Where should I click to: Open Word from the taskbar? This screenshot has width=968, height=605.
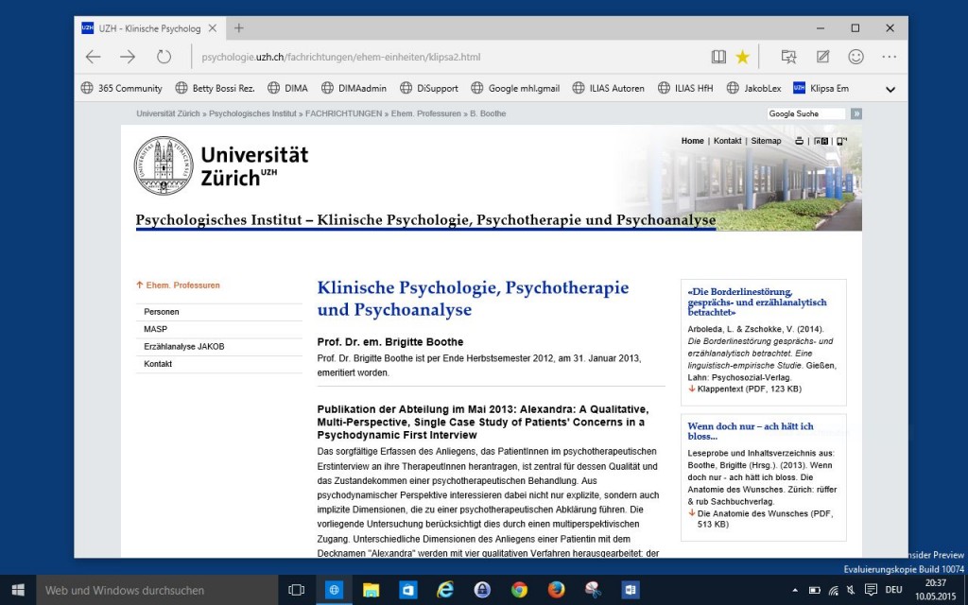click(631, 590)
